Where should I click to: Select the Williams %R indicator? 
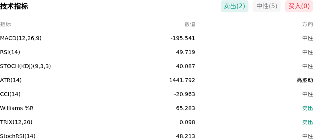point(17,108)
